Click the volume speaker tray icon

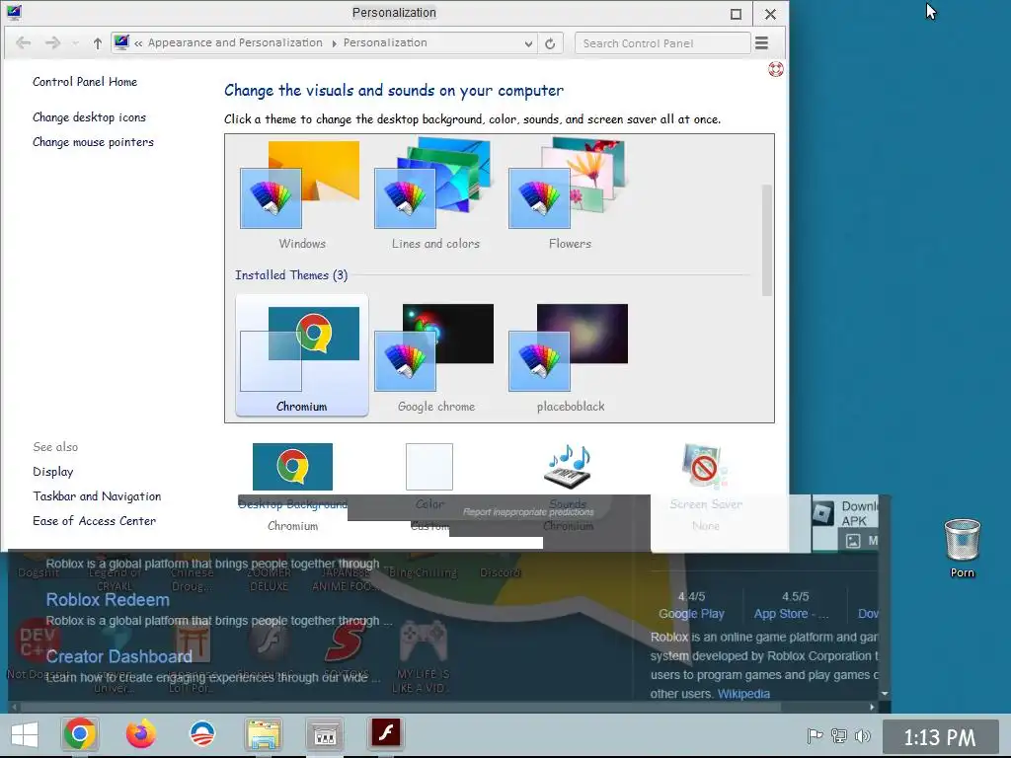point(862,735)
